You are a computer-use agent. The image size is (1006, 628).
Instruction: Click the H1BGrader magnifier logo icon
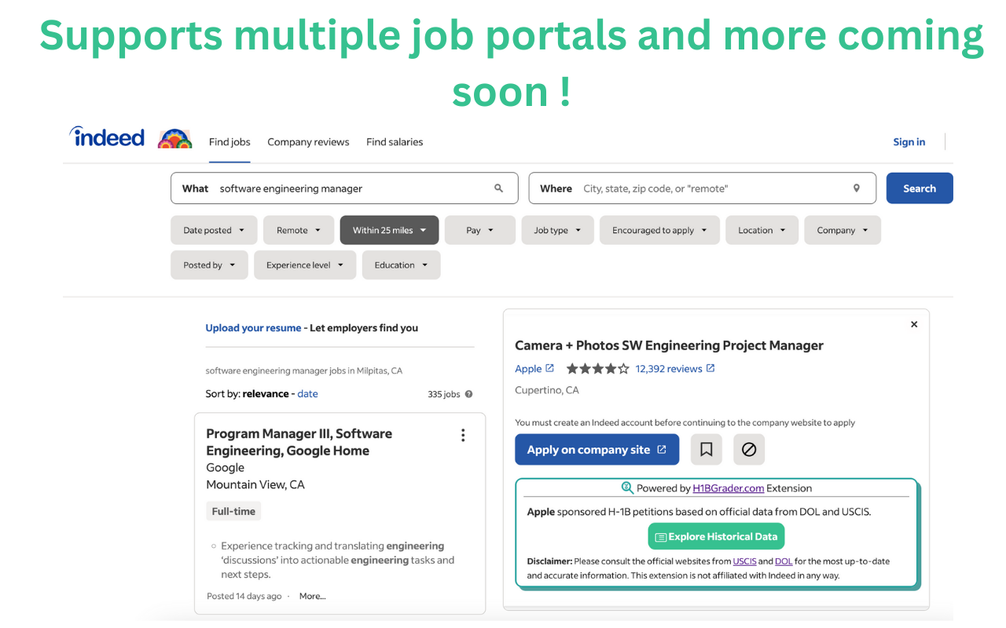(627, 487)
